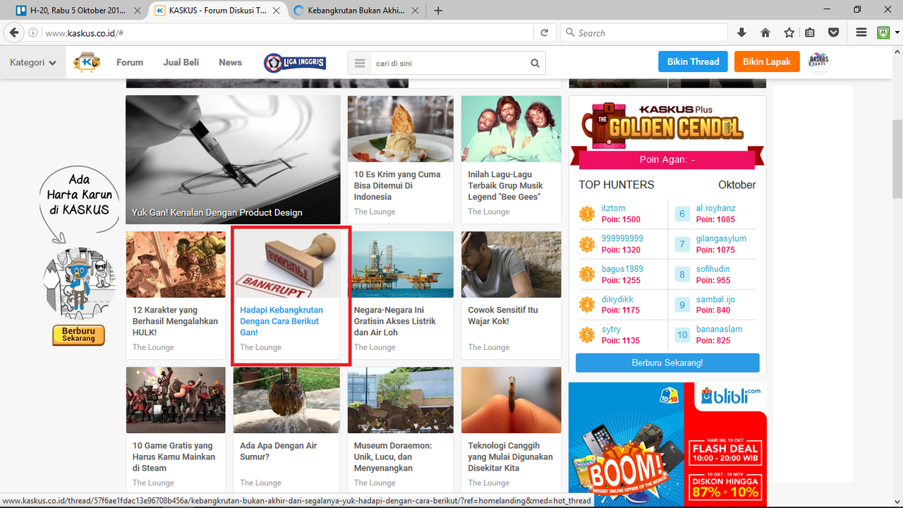The image size is (903, 508).
Task: Open 10 Es Krim thread link
Action: coord(397,186)
